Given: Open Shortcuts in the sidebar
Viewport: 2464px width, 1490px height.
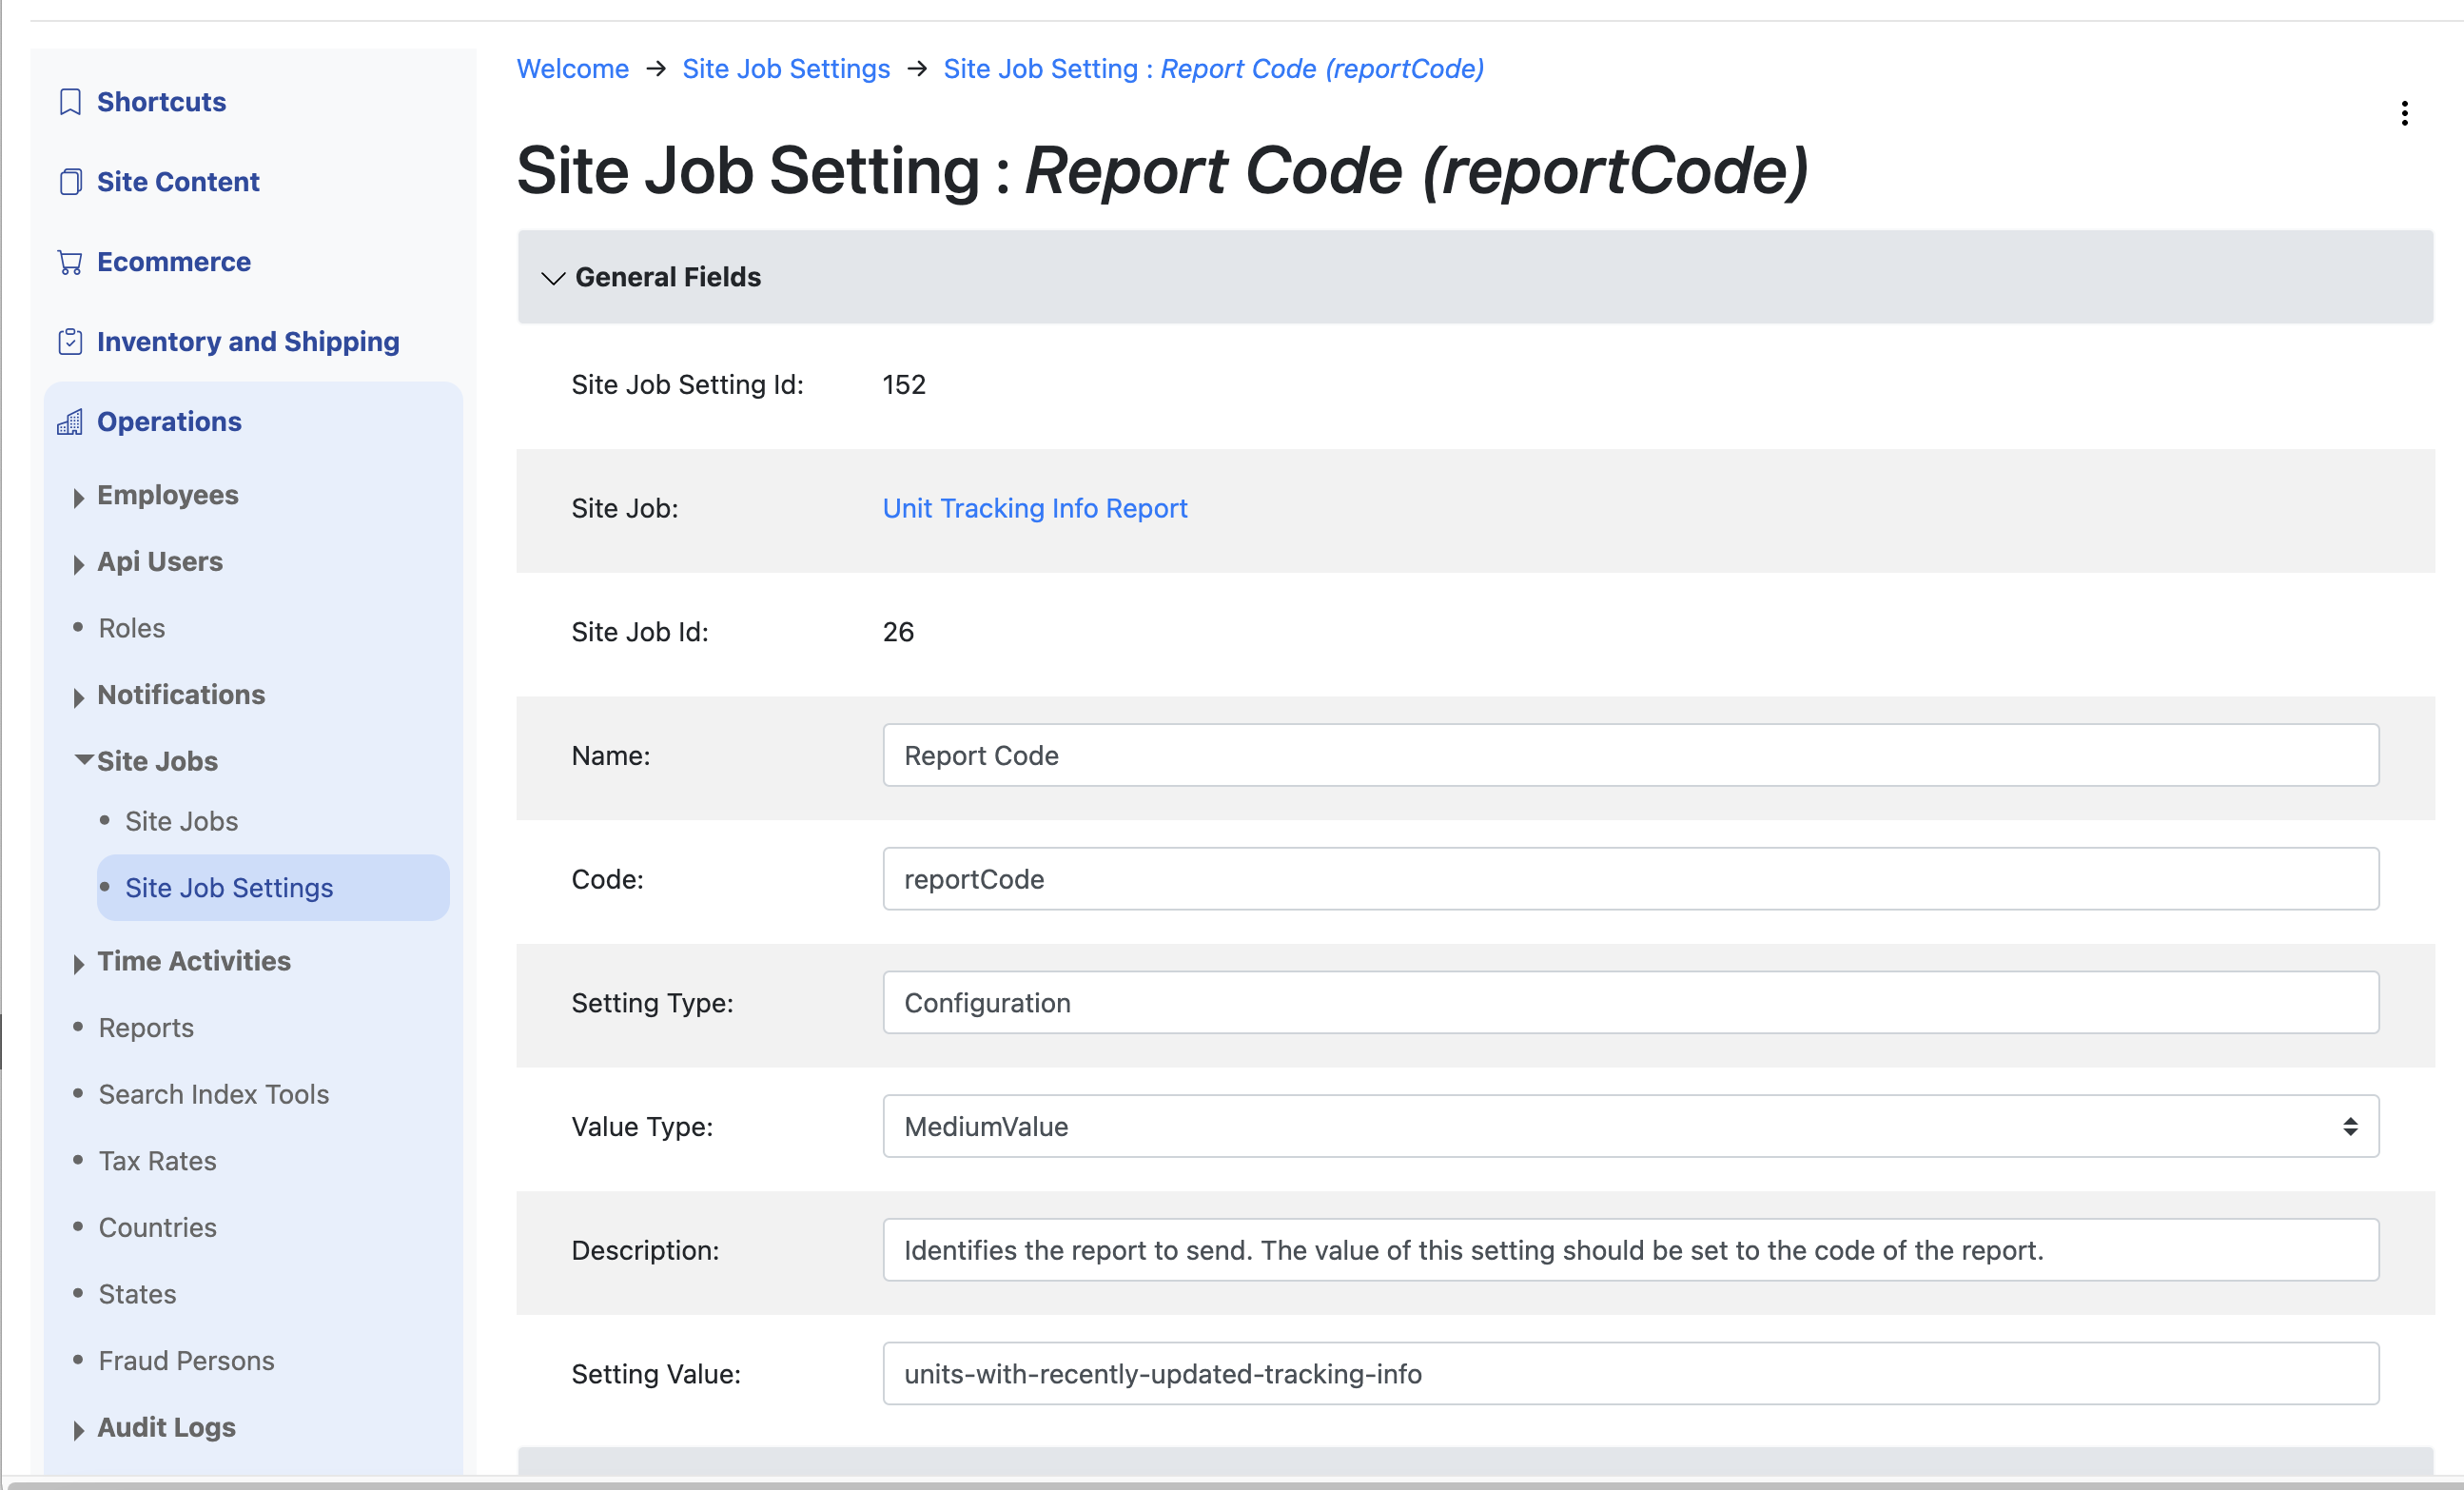Looking at the screenshot, I should point(161,102).
